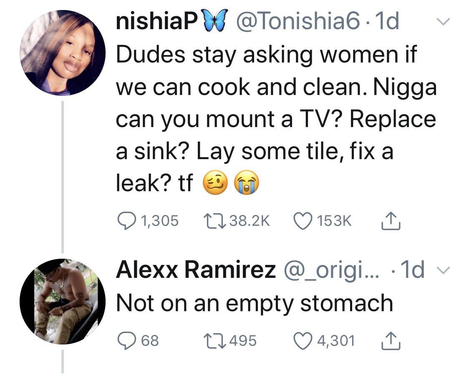View nishiaP's profile picture
Screen dimensions: 469x377
(x=62, y=53)
